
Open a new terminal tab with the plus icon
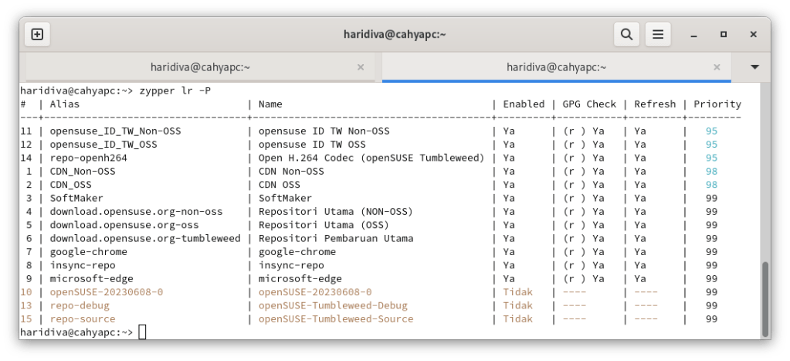37,34
